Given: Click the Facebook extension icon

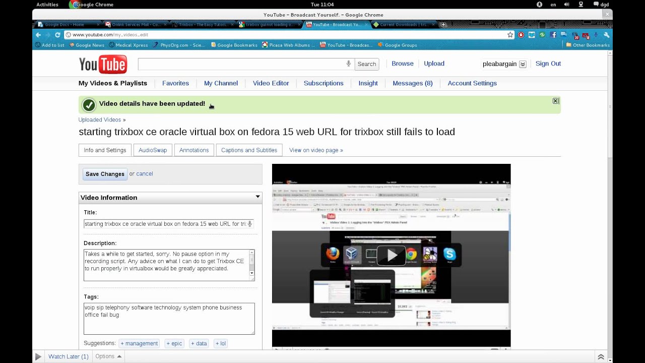Looking at the screenshot, I should (553, 35).
